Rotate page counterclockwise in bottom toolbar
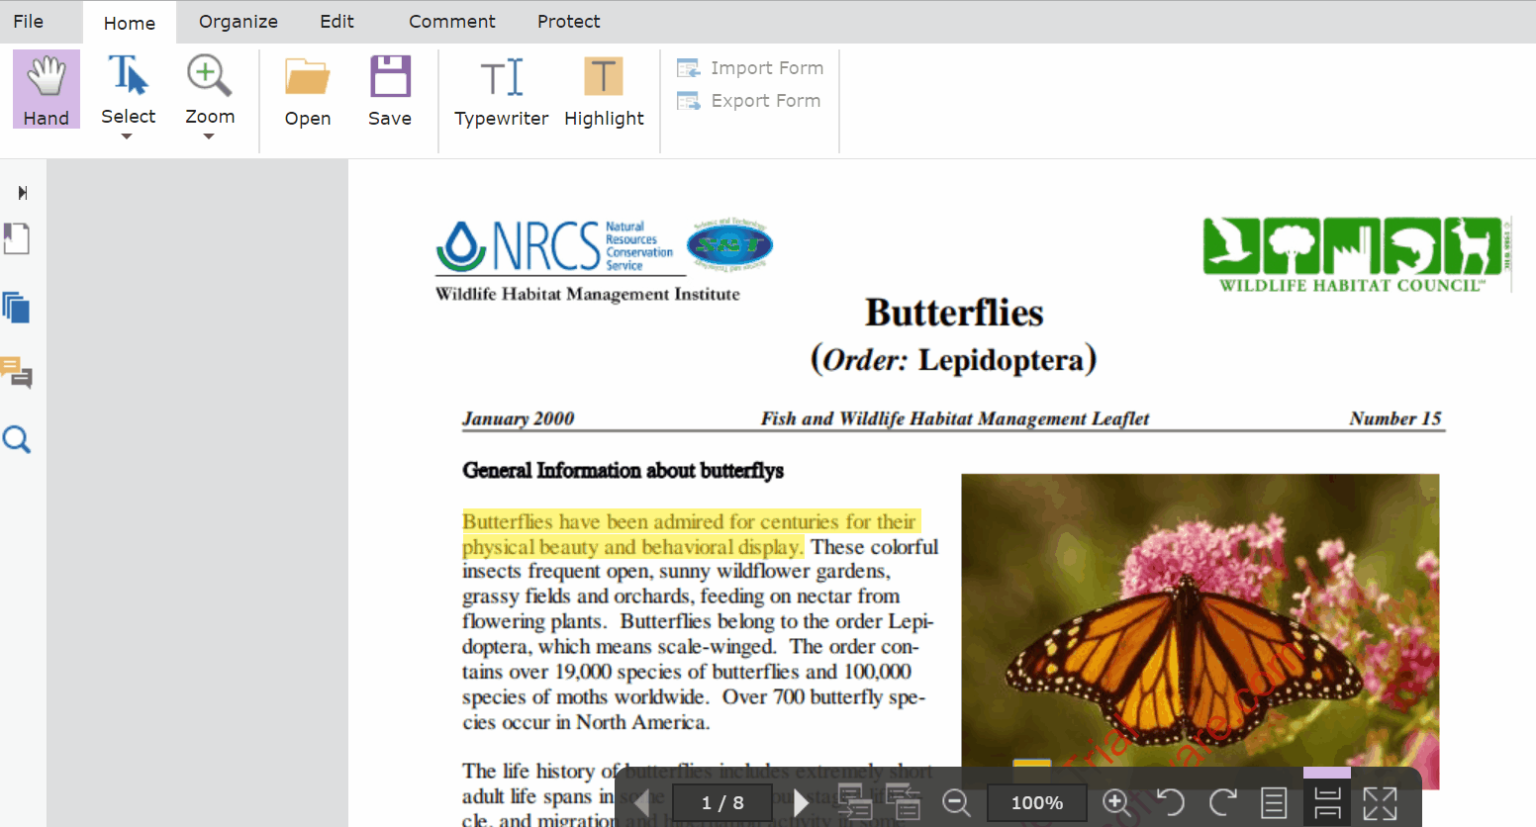 (x=1171, y=802)
